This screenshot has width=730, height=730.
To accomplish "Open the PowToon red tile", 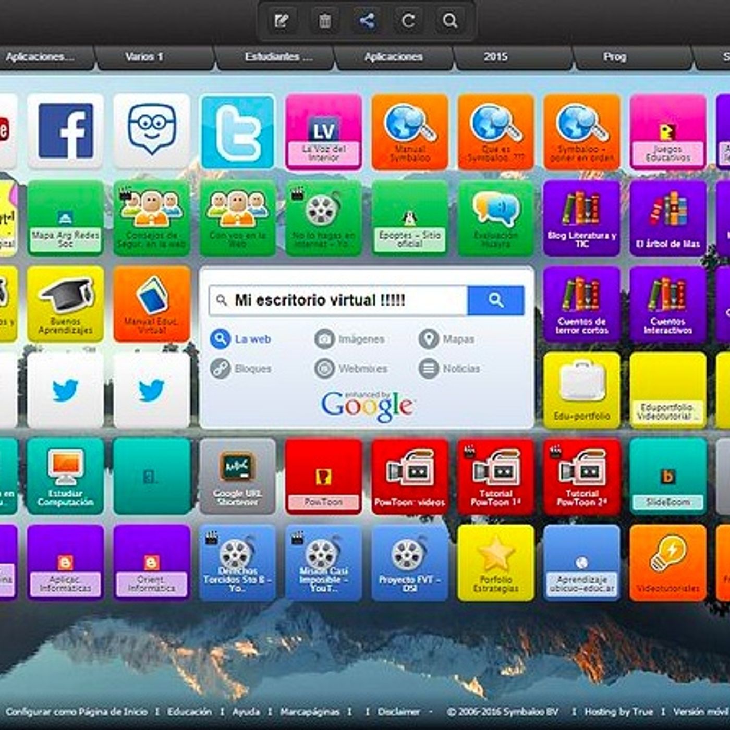I will tap(324, 476).
